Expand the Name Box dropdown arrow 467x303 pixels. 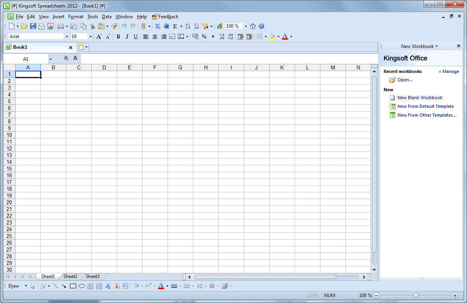click(51, 59)
